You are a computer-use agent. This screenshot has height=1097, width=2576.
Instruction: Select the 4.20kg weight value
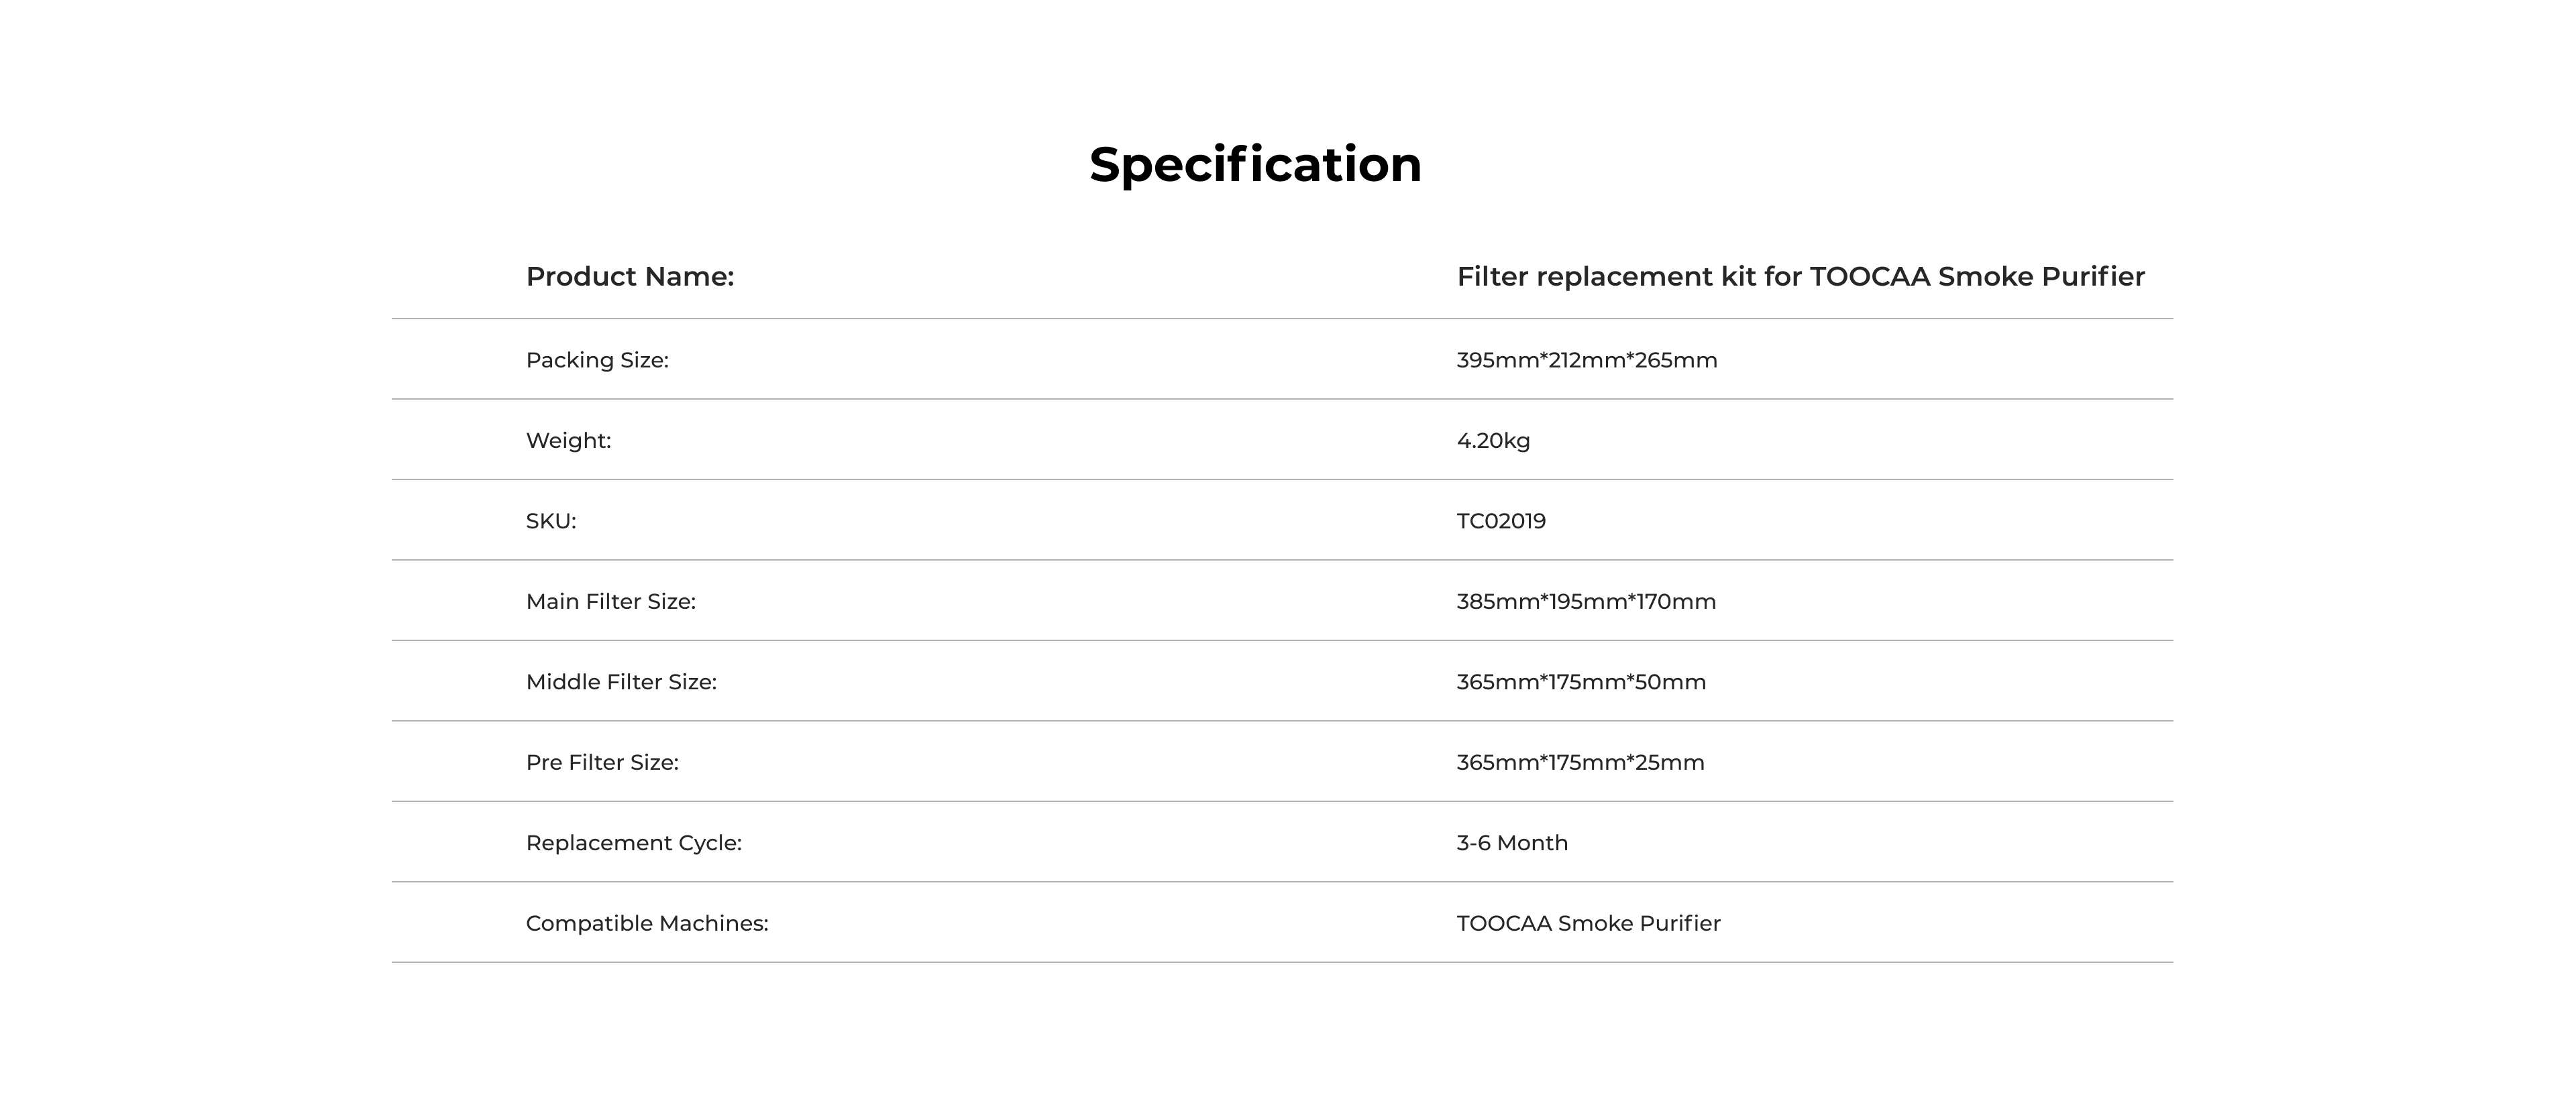[1493, 441]
